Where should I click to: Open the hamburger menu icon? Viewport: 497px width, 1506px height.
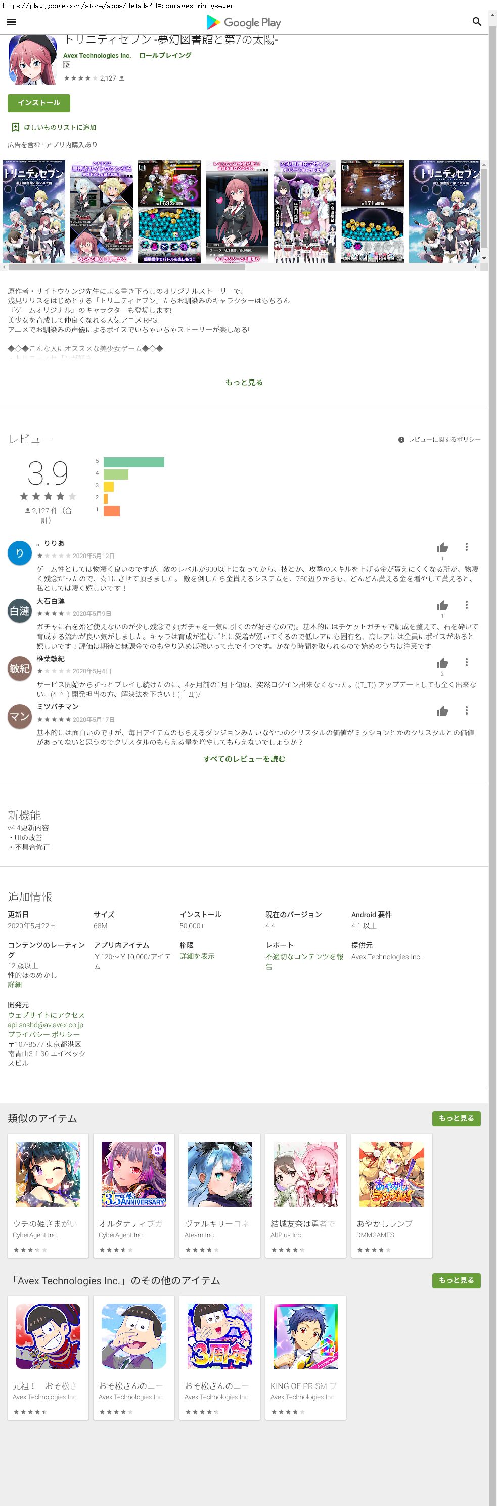tap(12, 22)
